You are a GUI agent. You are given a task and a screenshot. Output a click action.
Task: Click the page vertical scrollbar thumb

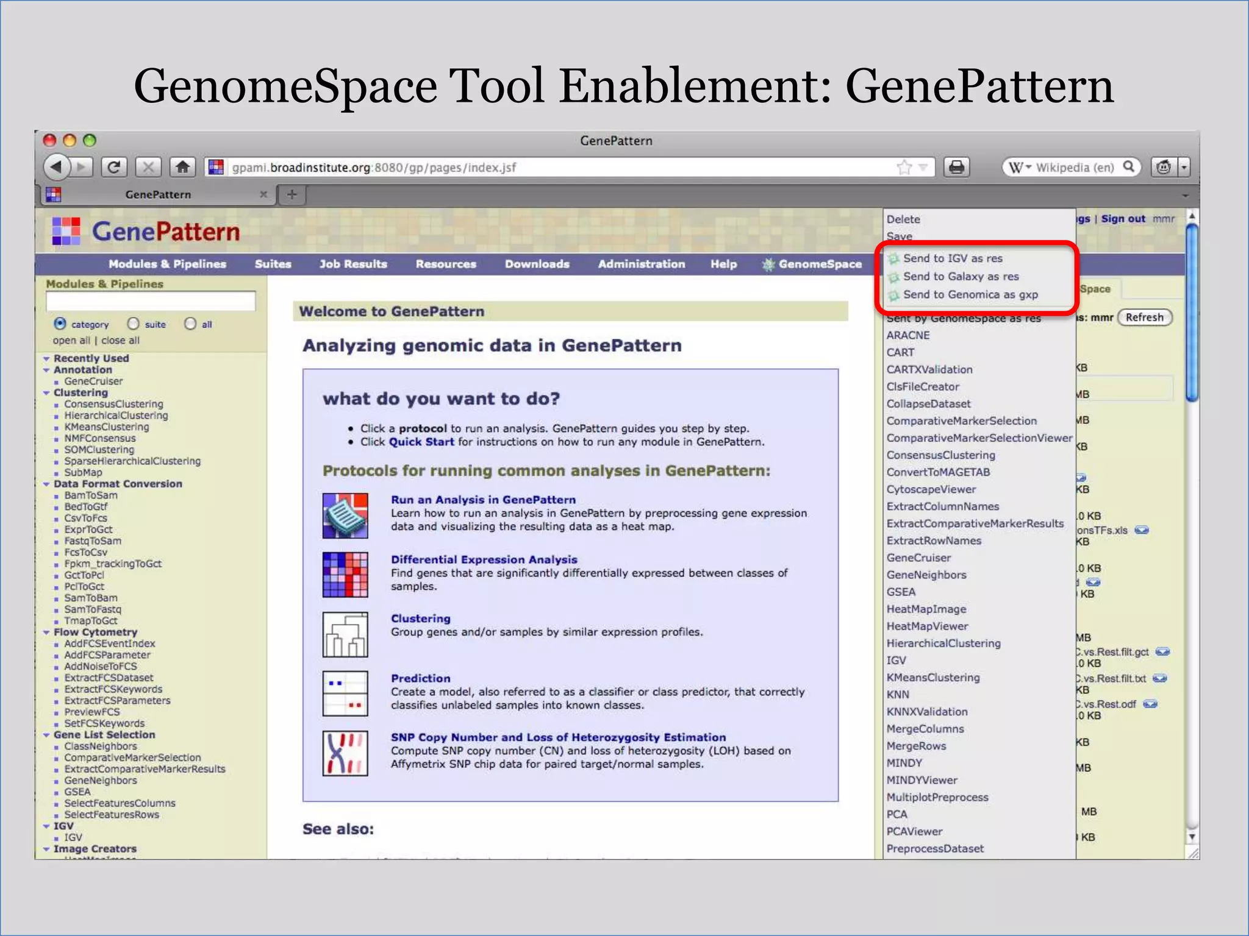coord(1192,313)
